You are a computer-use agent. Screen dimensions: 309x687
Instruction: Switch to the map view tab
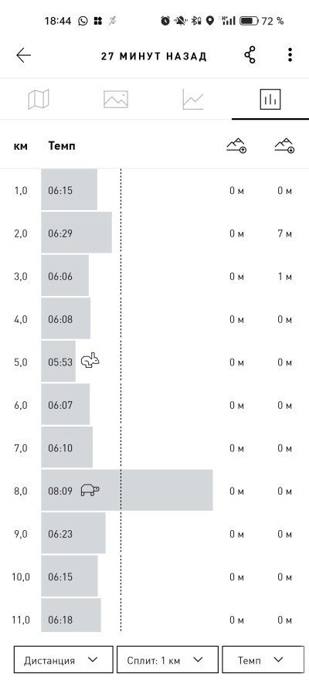39,99
